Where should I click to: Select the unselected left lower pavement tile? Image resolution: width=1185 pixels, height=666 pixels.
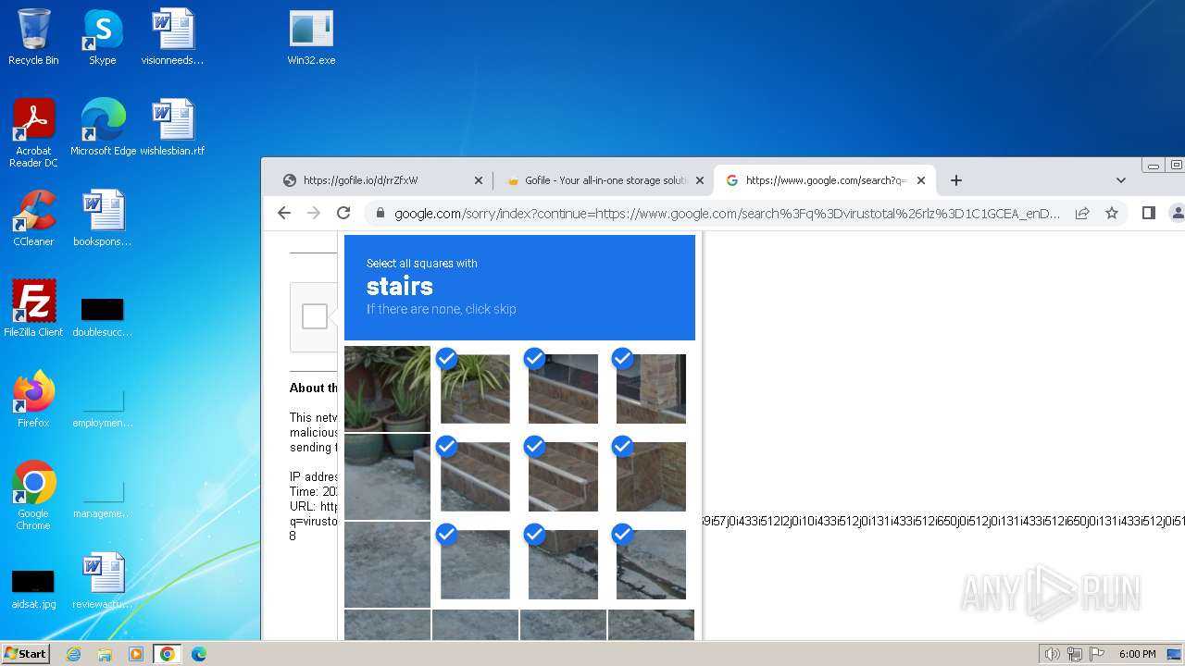[x=387, y=564]
